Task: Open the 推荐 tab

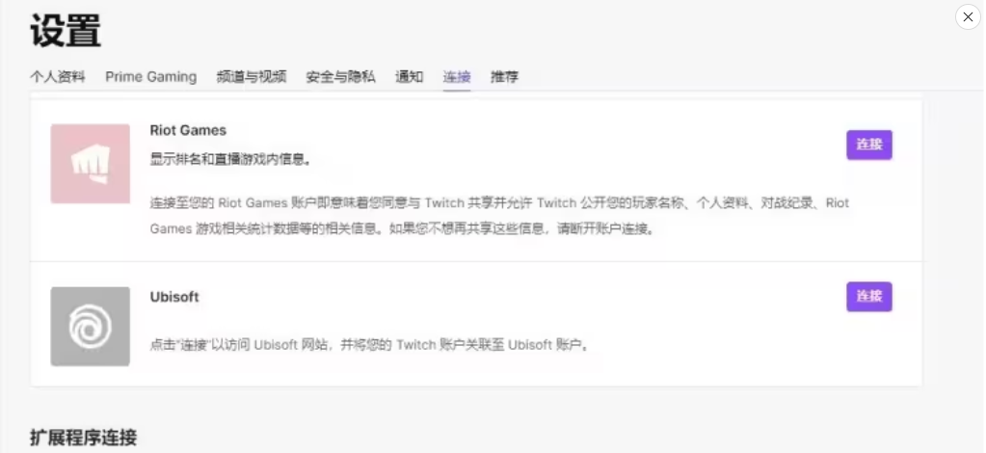Action: [x=505, y=77]
